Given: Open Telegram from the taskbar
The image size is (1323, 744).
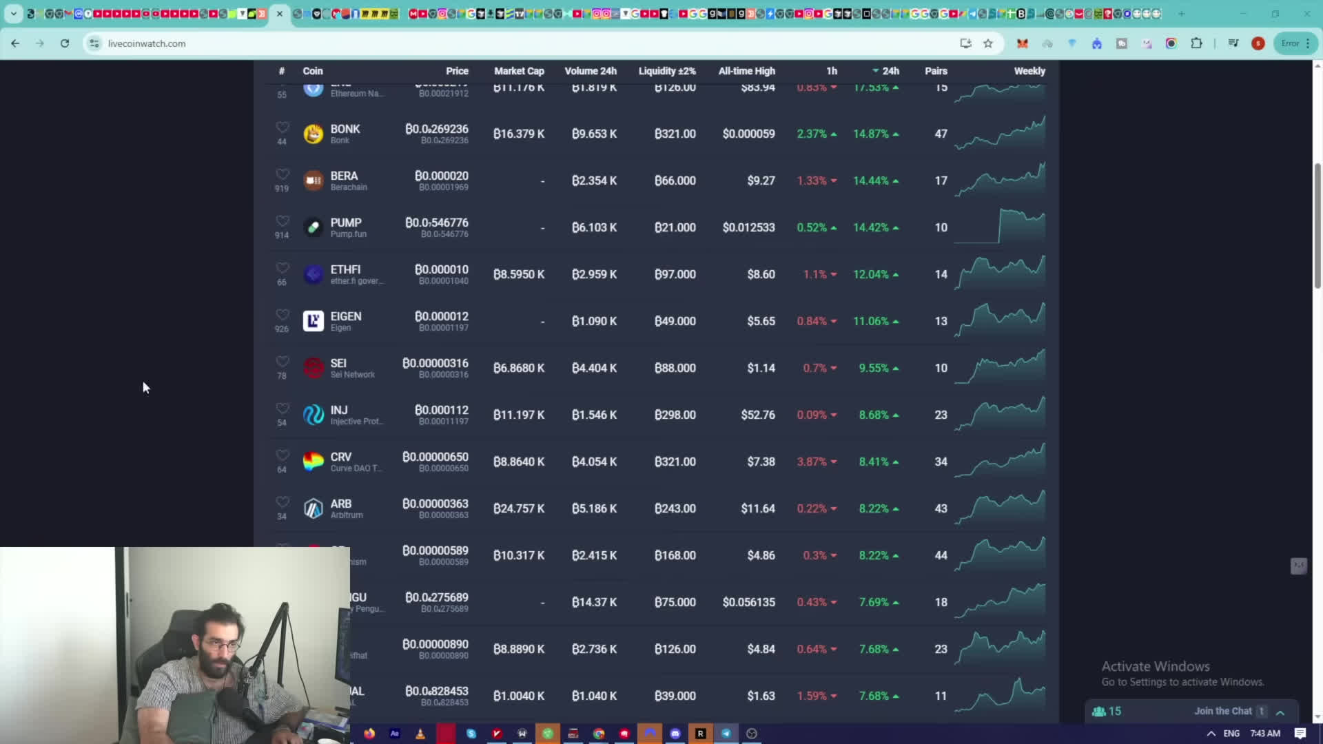Looking at the screenshot, I should pos(726,734).
